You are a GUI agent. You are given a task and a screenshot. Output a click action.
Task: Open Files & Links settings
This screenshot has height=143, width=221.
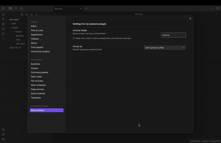click(x=37, y=30)
